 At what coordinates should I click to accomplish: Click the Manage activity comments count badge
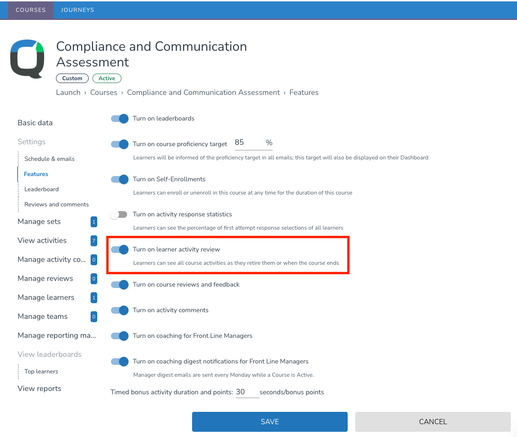coord(93,260)
